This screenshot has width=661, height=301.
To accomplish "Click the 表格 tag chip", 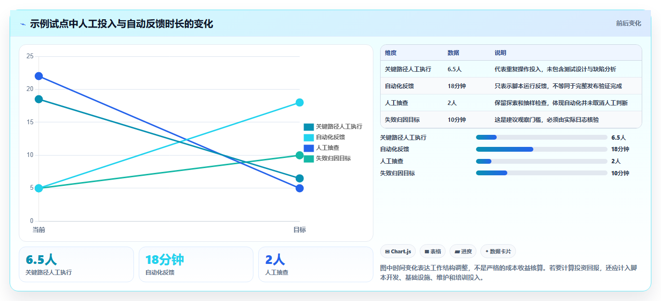I will [x=433, y=251].
